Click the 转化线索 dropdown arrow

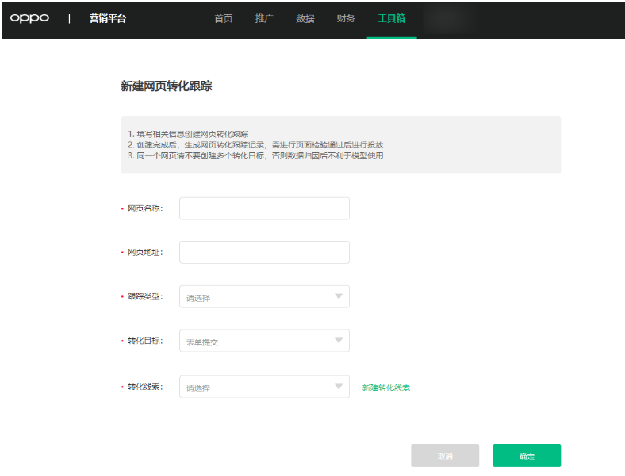(339, 387)
